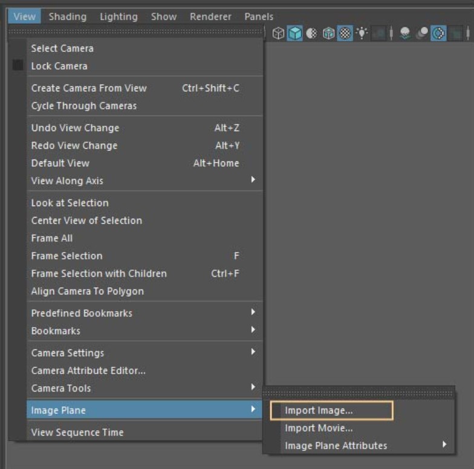Open the Renderer menu
This screenshot has width=474, height=469.
(x=210, y=16)
